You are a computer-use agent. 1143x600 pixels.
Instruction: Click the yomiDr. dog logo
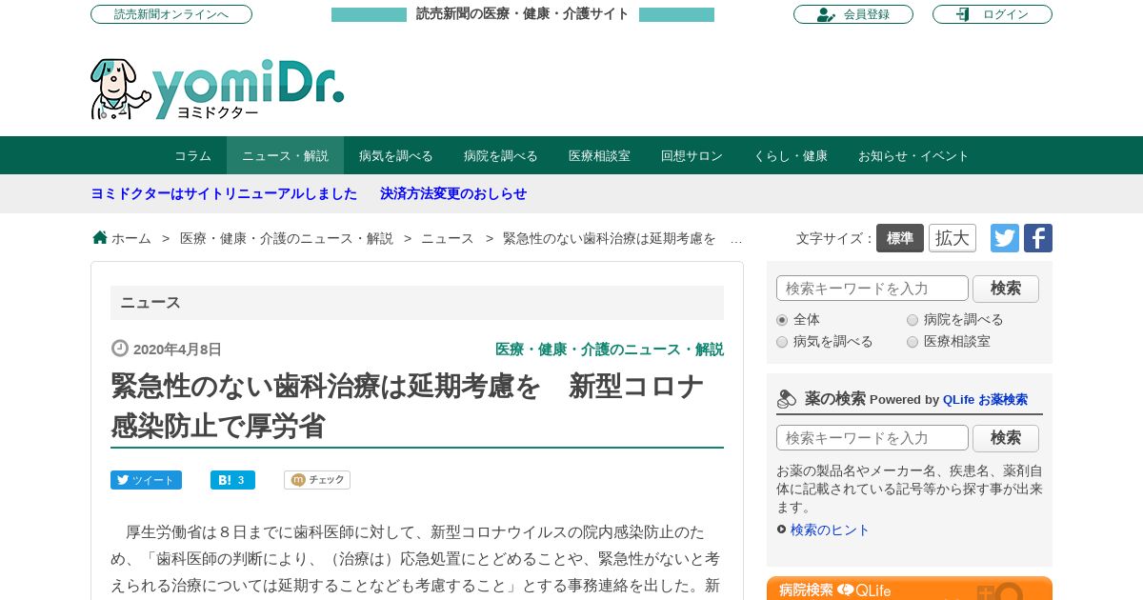click(x=217, y=89)
